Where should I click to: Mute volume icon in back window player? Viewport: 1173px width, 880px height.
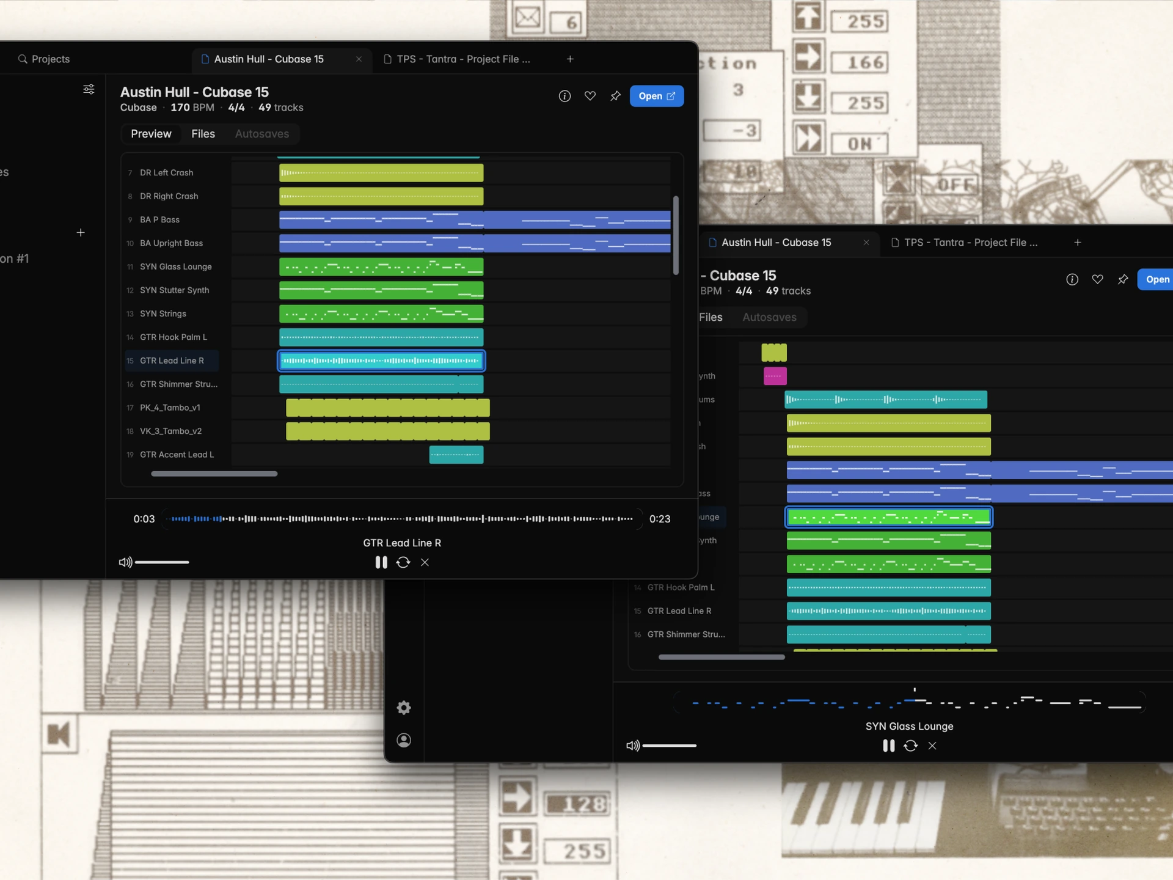tap(633, 746)
